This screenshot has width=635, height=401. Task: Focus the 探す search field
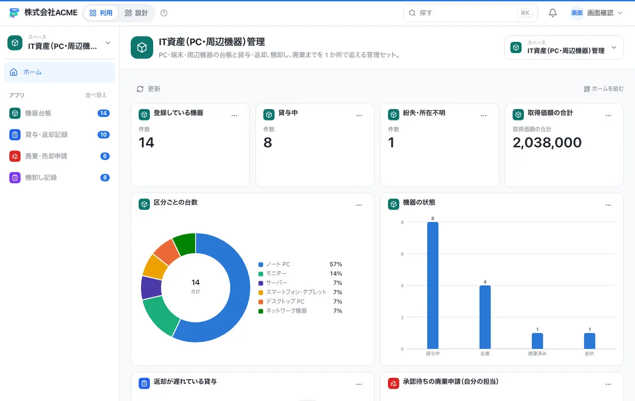click(x=471, y=13)
